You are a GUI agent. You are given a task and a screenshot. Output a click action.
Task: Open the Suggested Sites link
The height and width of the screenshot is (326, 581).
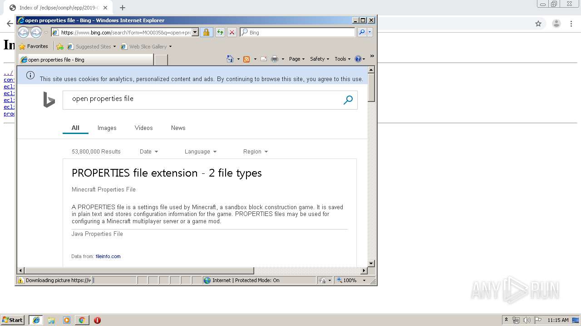[x=89, y=46]
